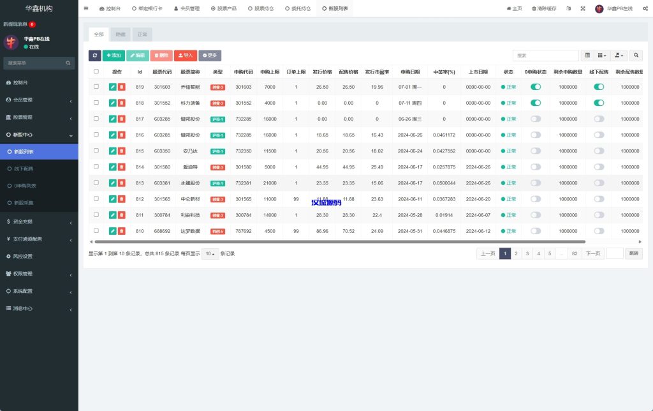Click the refresh table icon button

[94, 56]
